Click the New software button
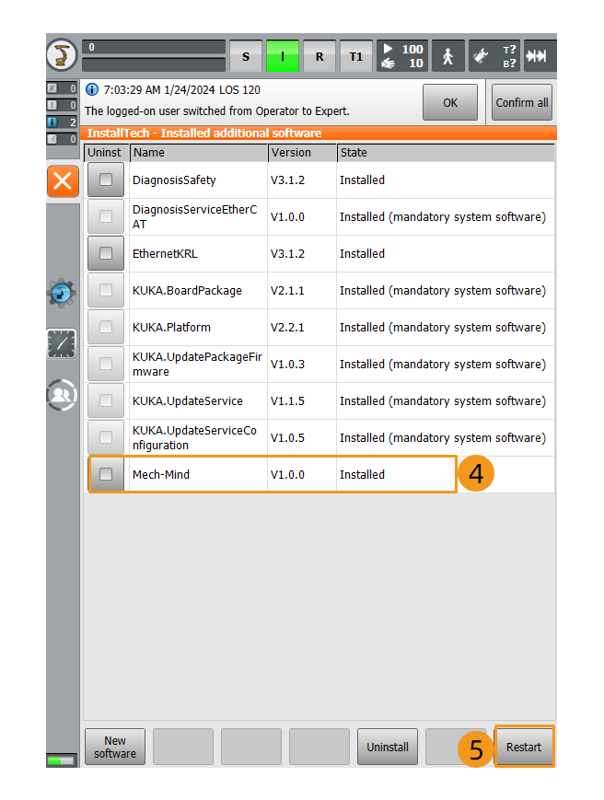This screenshot has width=604, height=800. point(115,747)
